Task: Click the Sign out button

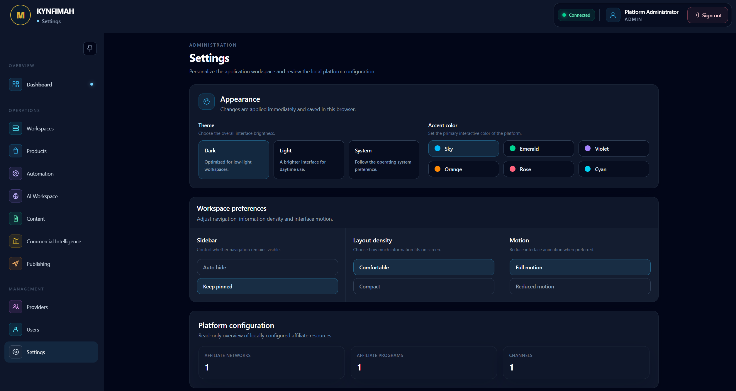Action: tap(707, 15)
